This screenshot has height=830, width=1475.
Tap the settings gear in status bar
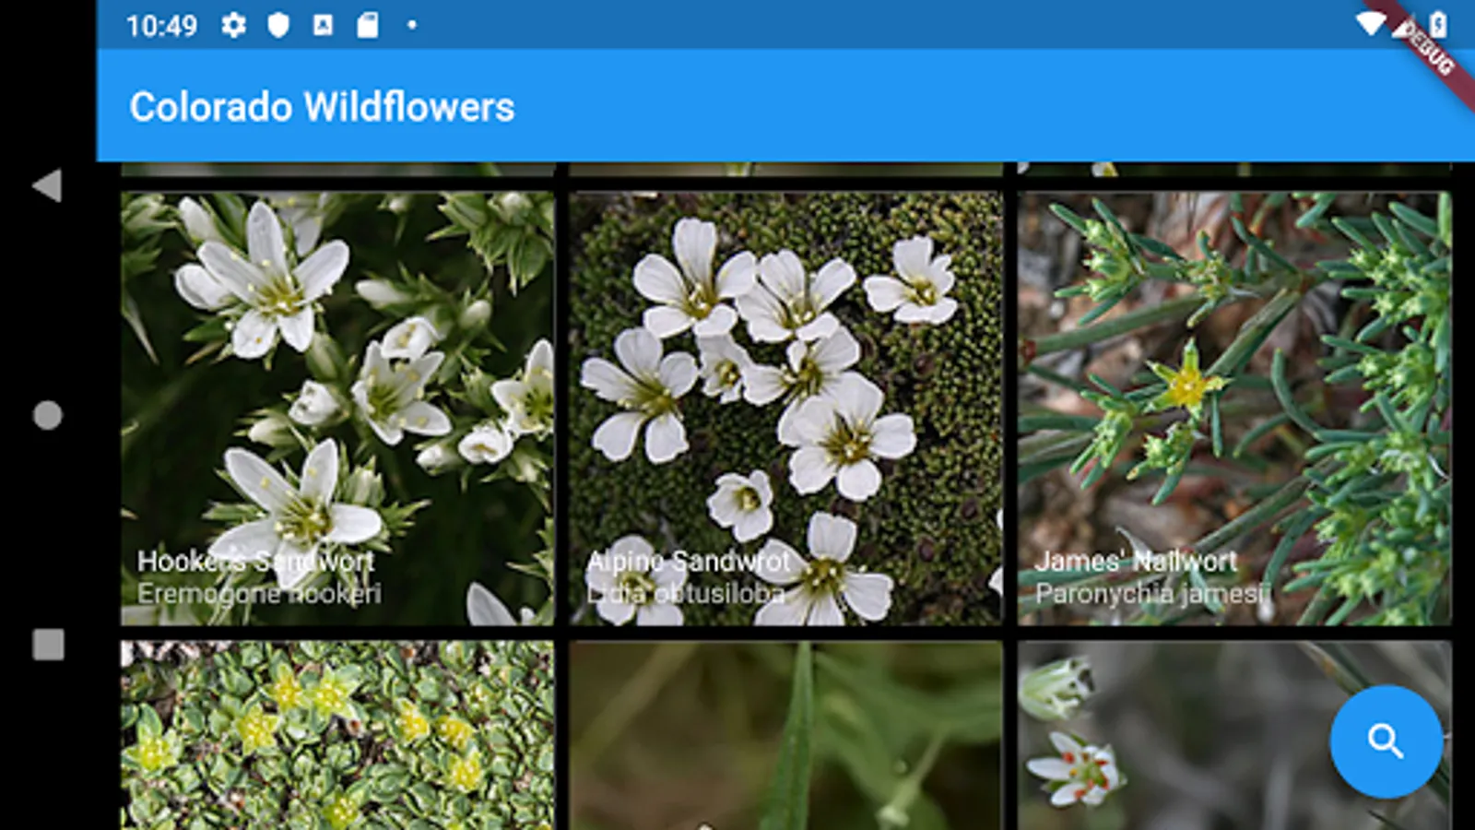(233, 25)
